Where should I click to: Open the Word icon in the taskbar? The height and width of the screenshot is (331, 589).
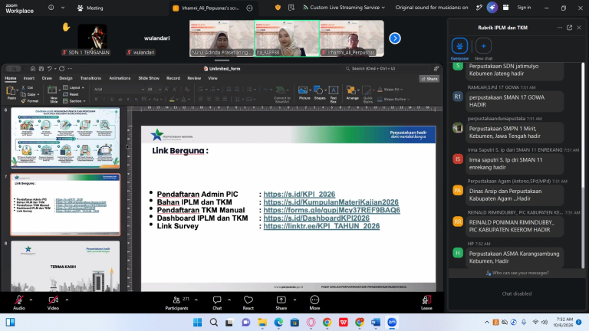376,323
